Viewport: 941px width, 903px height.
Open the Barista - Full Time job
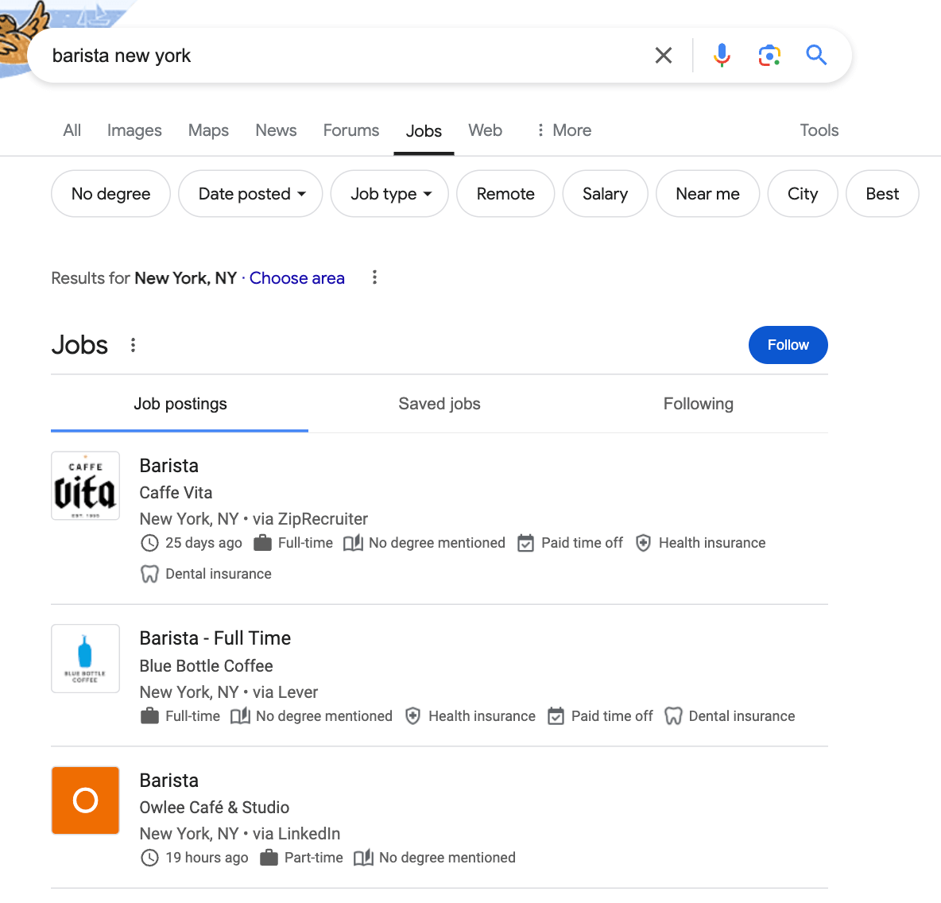(215, 638)
